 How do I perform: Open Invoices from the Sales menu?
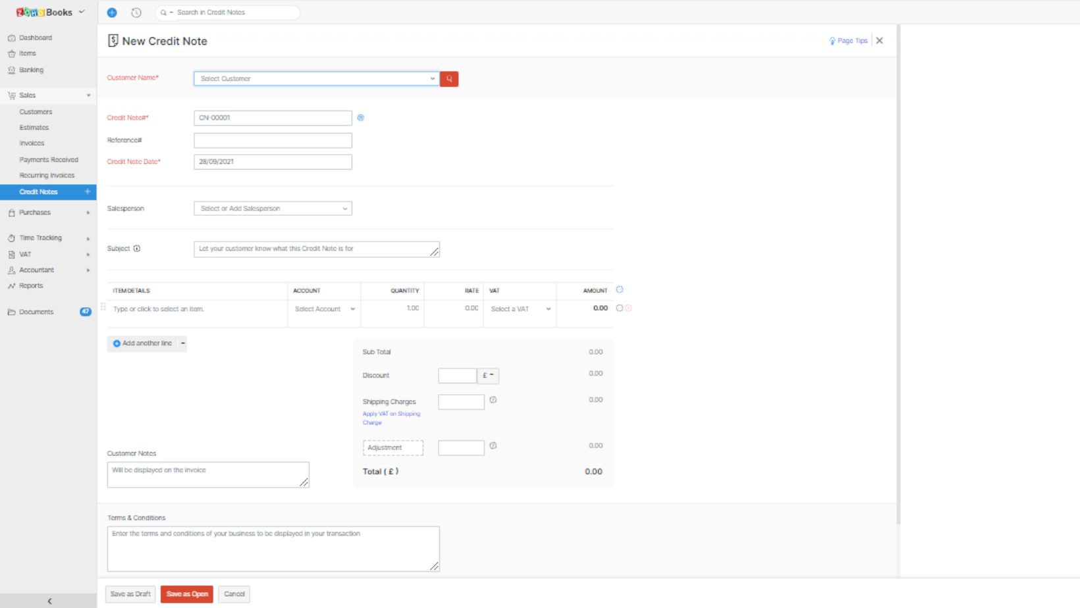tap(32, 143)
